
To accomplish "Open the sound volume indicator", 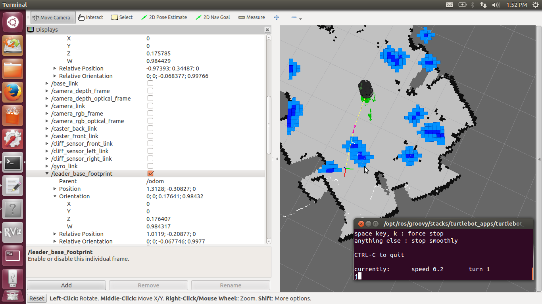I will [496, 5].
